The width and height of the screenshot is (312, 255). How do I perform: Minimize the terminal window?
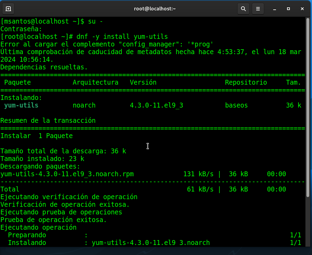274,9
